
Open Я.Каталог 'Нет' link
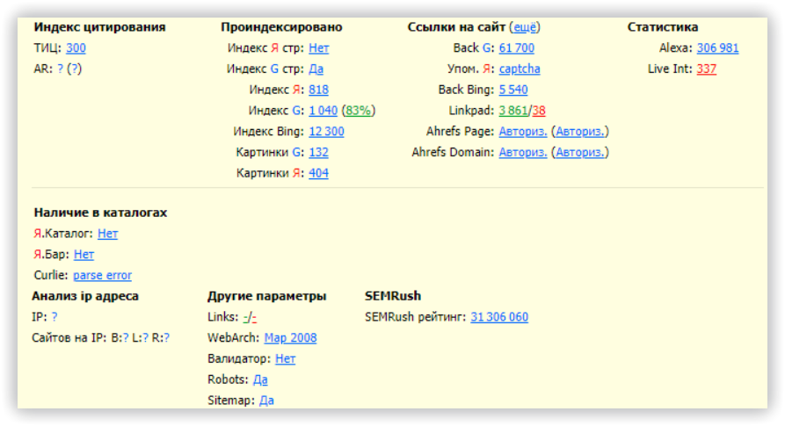coord(107,234)
